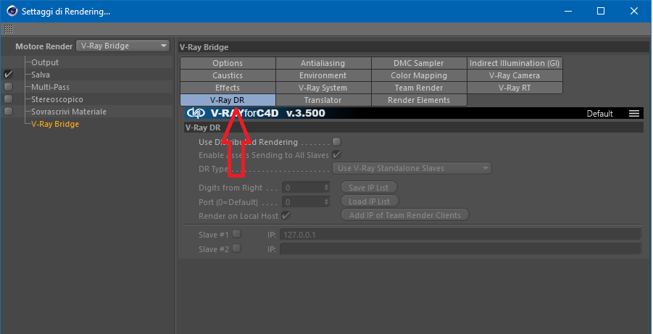Open the V-Ray RT tab

click(515, 88)
